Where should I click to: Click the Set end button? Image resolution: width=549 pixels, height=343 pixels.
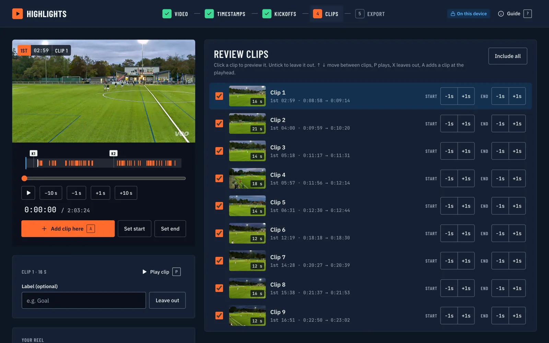170,228
